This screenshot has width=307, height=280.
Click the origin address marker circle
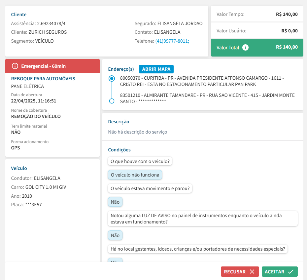(112, 79)
